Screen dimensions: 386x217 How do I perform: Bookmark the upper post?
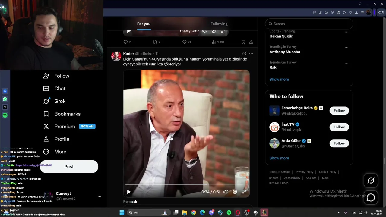243,42
